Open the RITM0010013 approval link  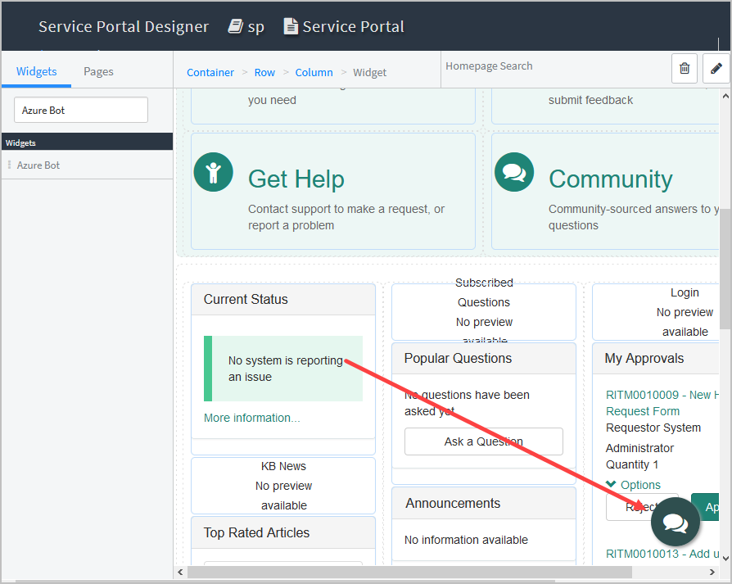coord(655,554)
